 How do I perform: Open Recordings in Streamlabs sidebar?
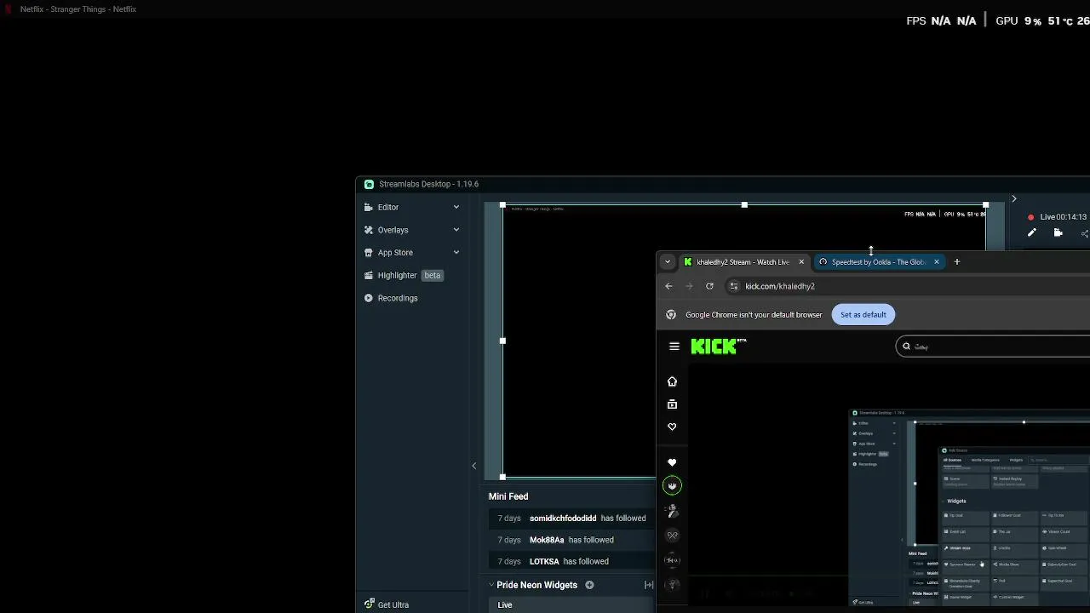(411, 298)
